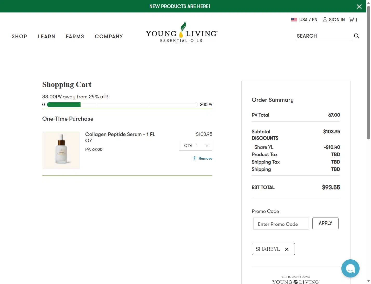
Task: Close the New Products announcement banner
Action: click(x=359, y=6)
